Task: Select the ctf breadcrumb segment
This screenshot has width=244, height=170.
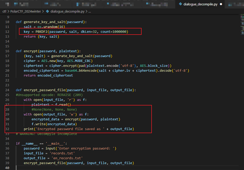Action: 4,11
